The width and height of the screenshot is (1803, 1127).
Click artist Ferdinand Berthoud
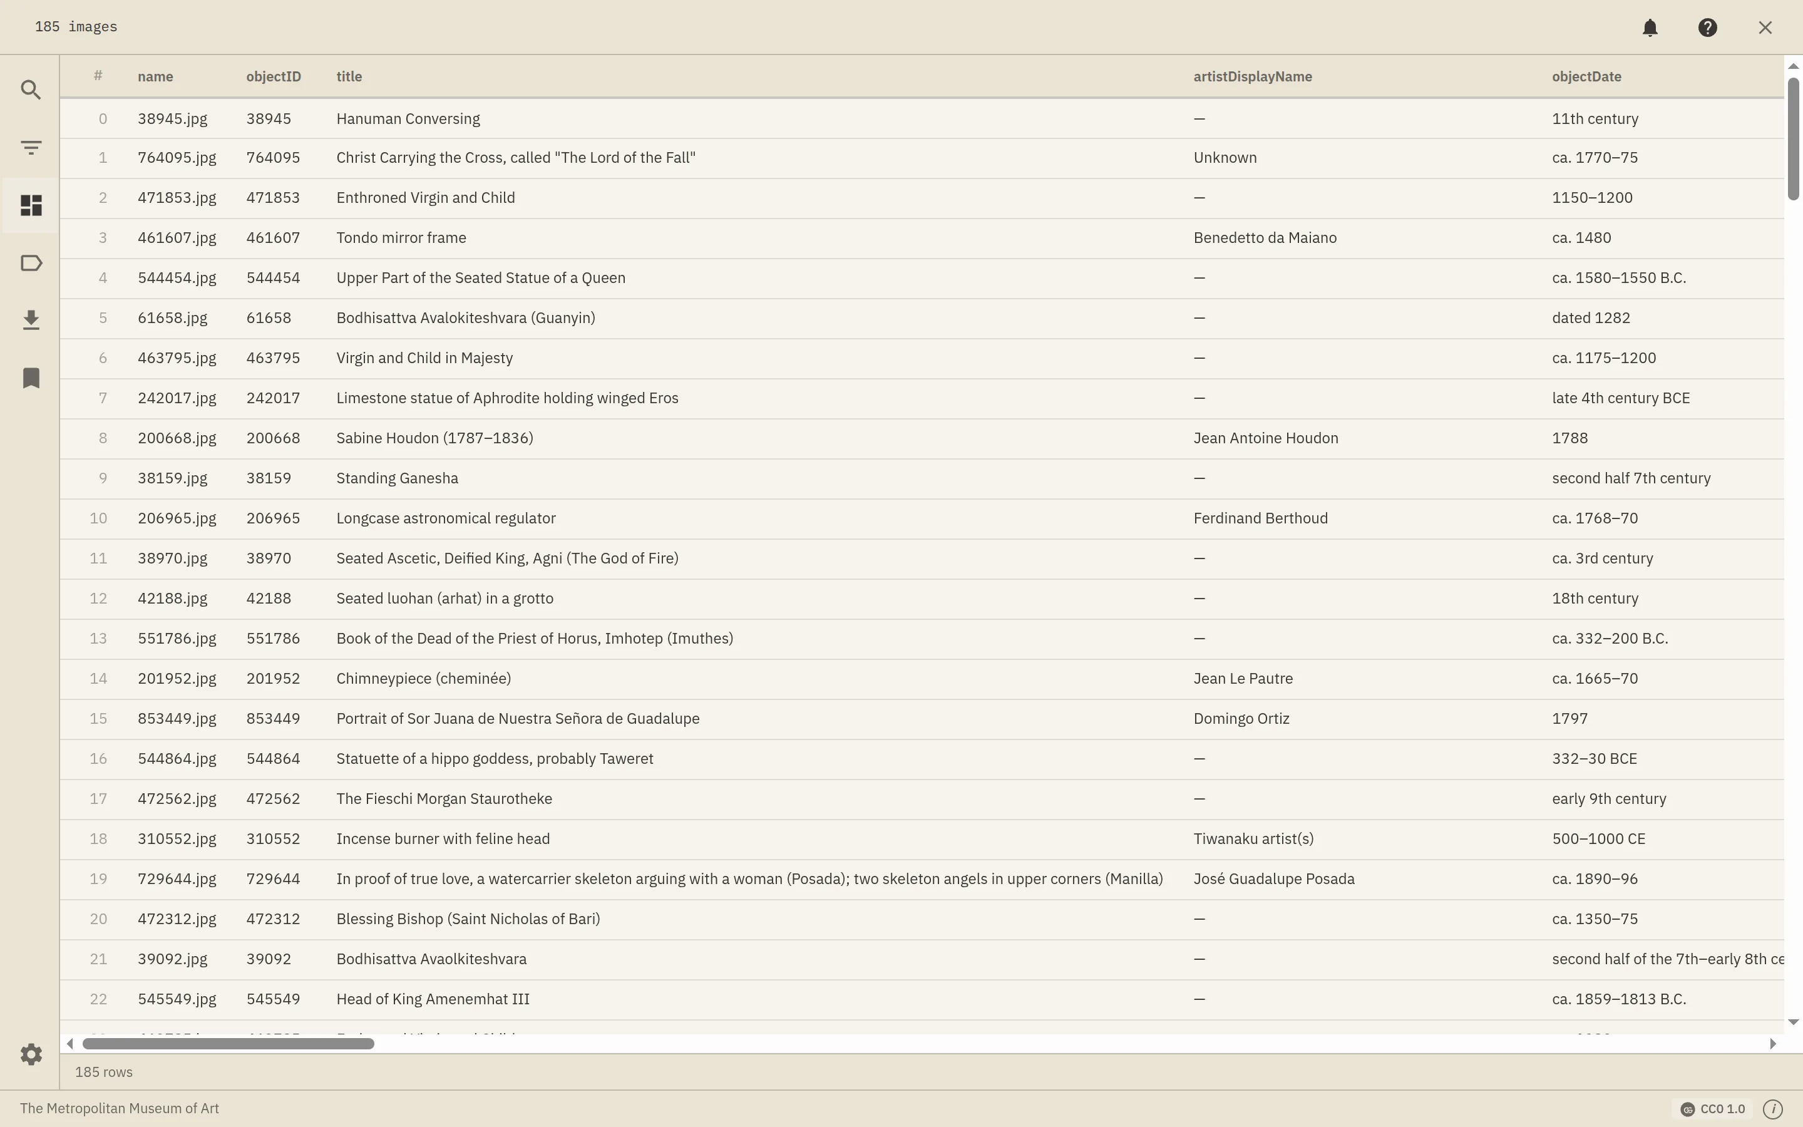coord(1261,518)
